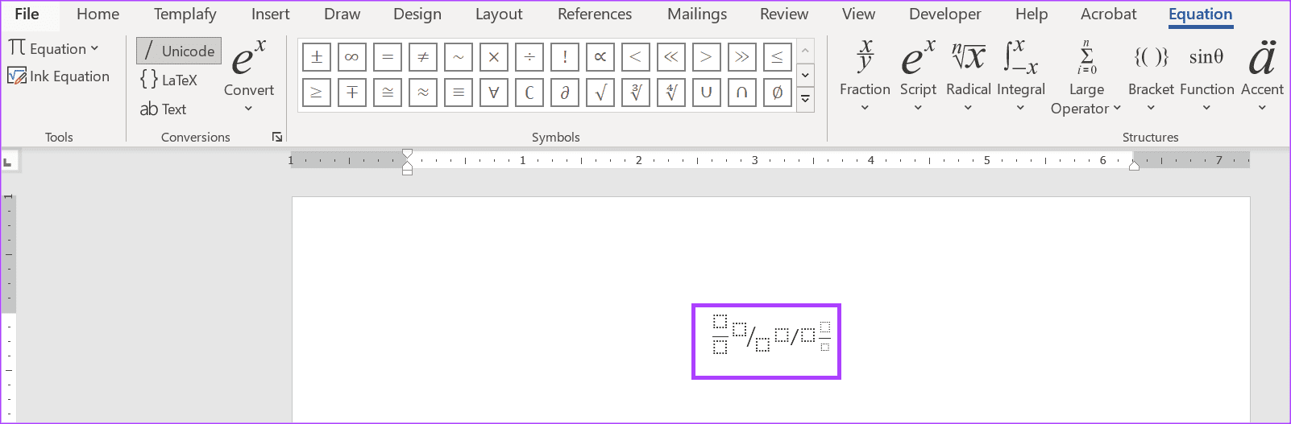
Task: Expand the full symbols gallery
Action: 804,99
